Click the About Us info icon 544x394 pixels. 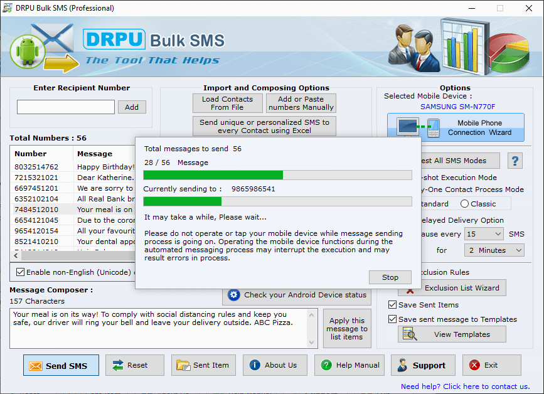point(255,365)
